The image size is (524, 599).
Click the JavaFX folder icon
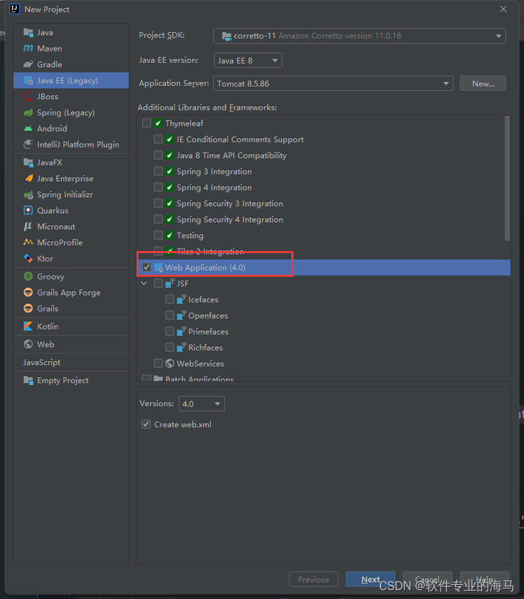click(28, 163)
